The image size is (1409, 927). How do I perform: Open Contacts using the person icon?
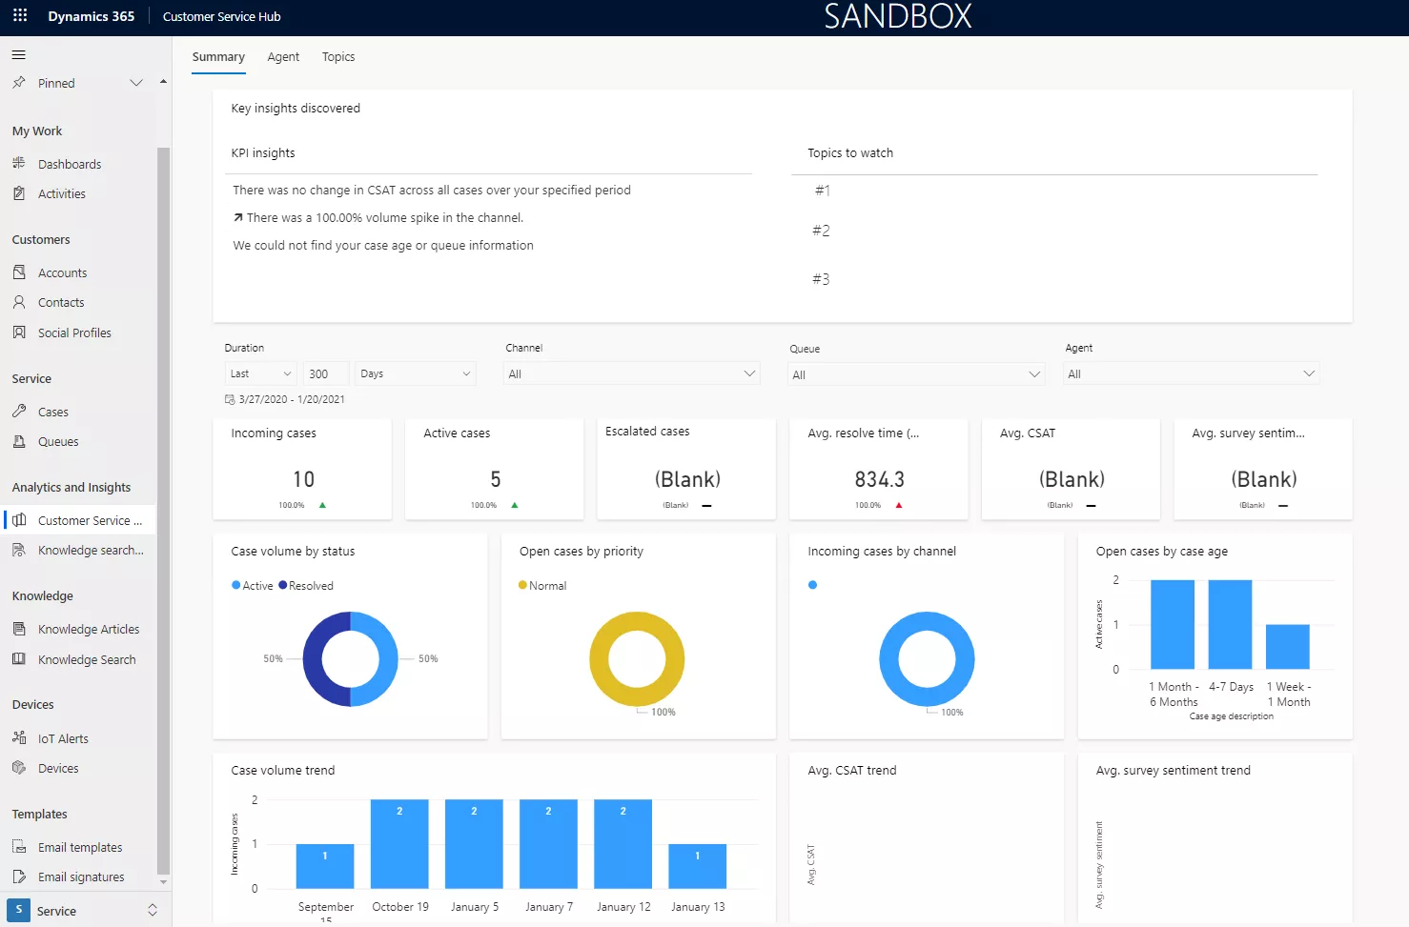[x=19, y=302]
